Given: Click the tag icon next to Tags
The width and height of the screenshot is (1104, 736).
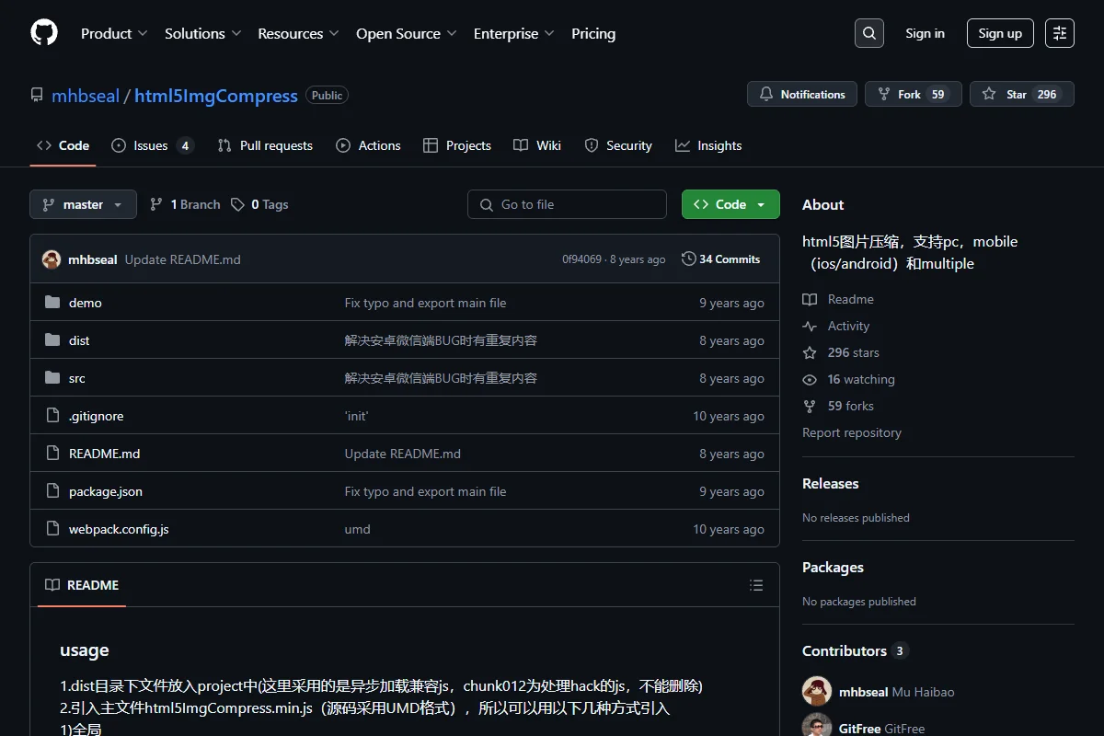Looking at the screenshot, I should (237, 204).
